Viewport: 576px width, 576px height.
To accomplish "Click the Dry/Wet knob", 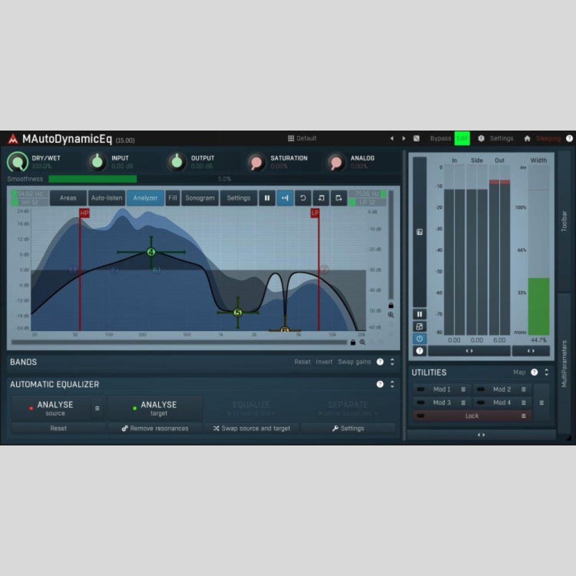I will click(x=18, y=162).
